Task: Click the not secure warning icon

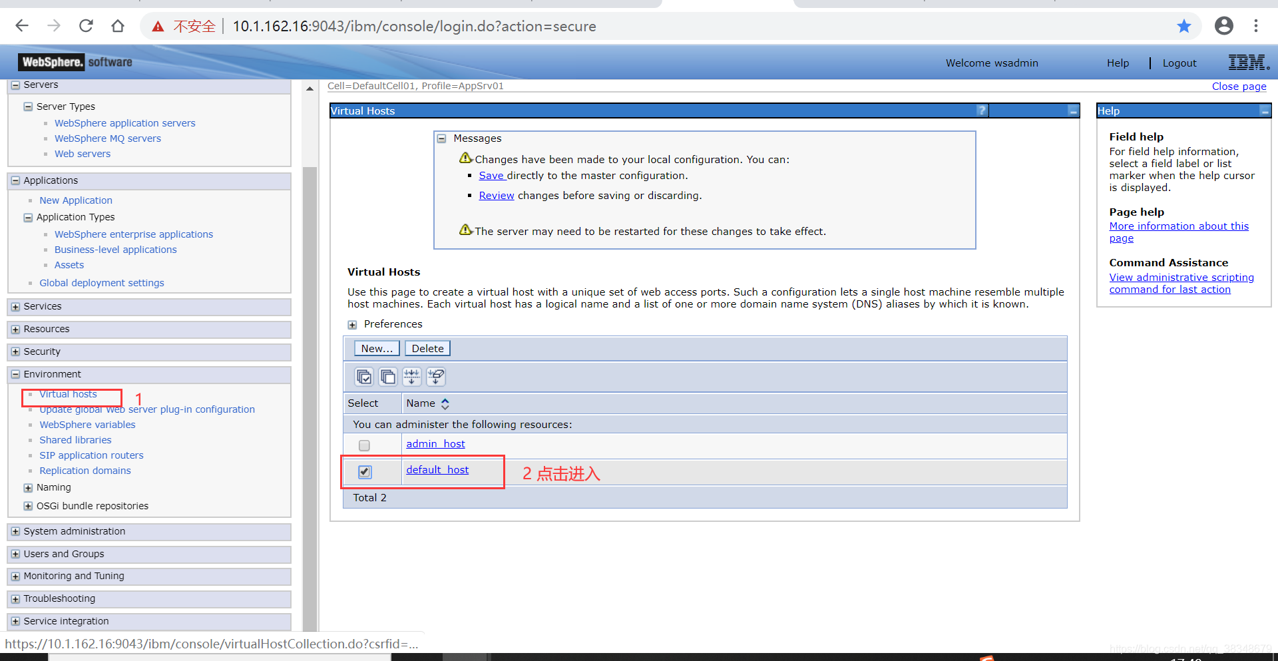Action: pyautogui.click(x=158, y=27)
